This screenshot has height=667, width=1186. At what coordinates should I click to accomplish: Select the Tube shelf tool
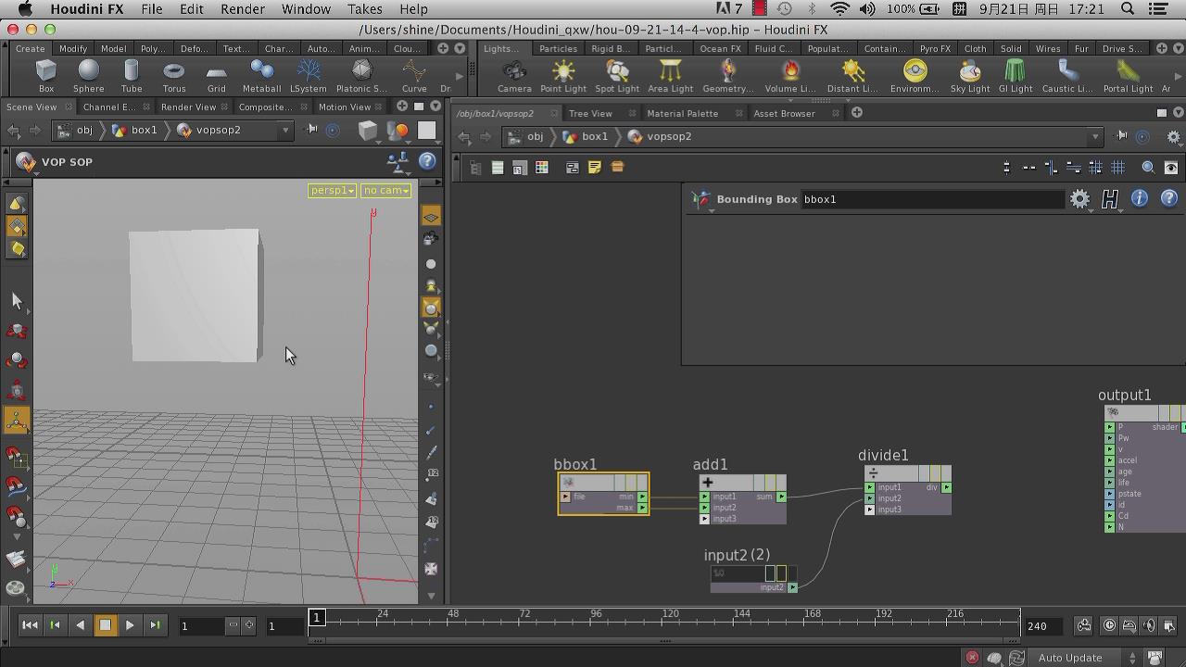pyautogui.click(x=131, y=76)
